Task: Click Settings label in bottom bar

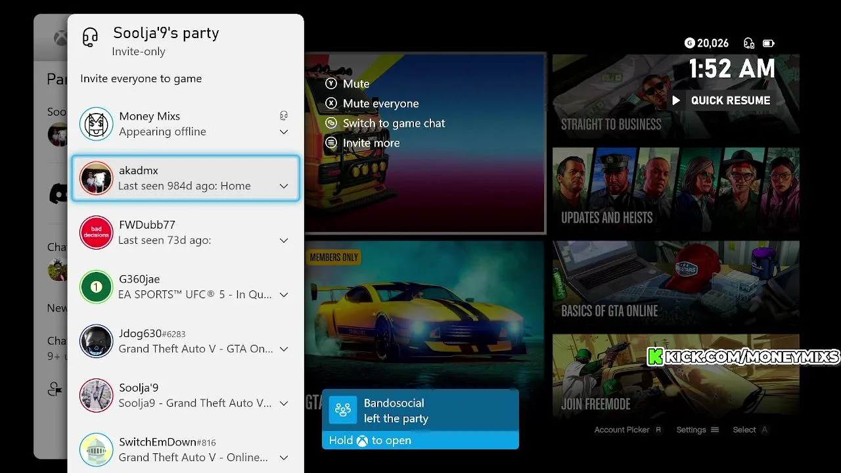Action: point(691,430)
